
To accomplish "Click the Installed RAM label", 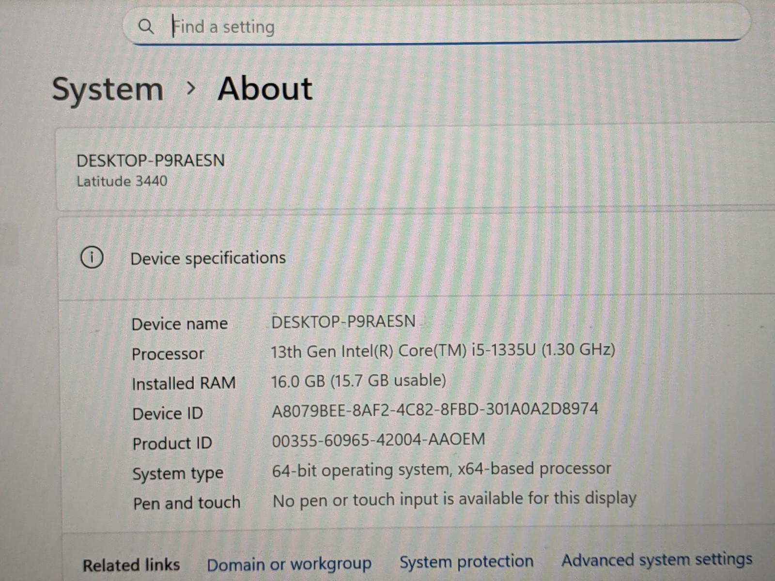I will pos(184,383).
